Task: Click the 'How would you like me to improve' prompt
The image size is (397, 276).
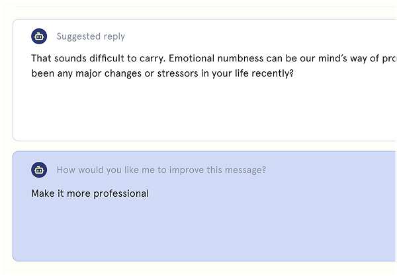Action: coord(161,170)
